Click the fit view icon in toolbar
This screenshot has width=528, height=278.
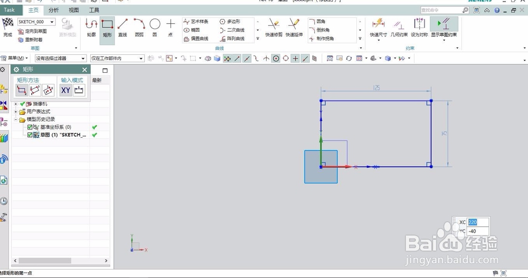pyautogui.click(x=329, y=59)
